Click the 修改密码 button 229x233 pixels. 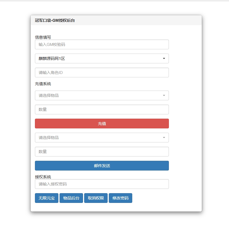(x=121, y=198)
